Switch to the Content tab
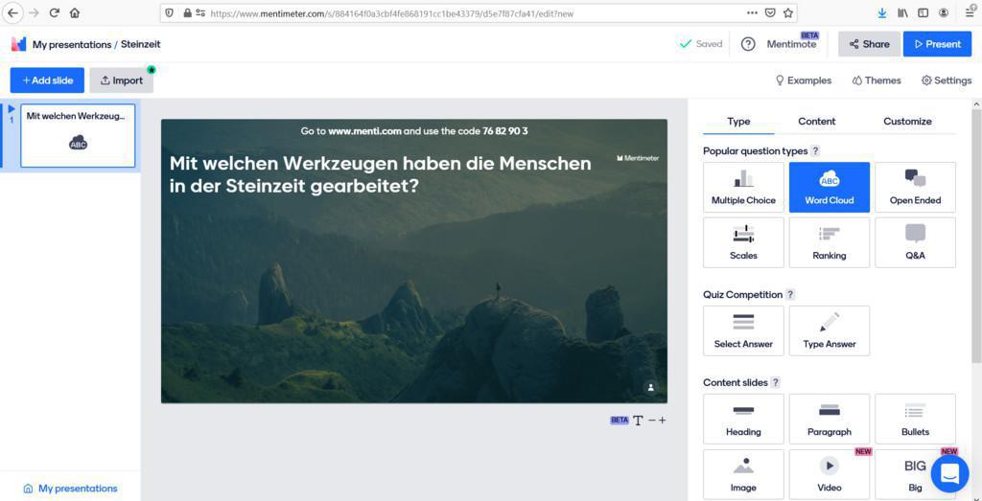Viewport: 982px width, 501px height. pyautogui.click(x=817, y=122)
